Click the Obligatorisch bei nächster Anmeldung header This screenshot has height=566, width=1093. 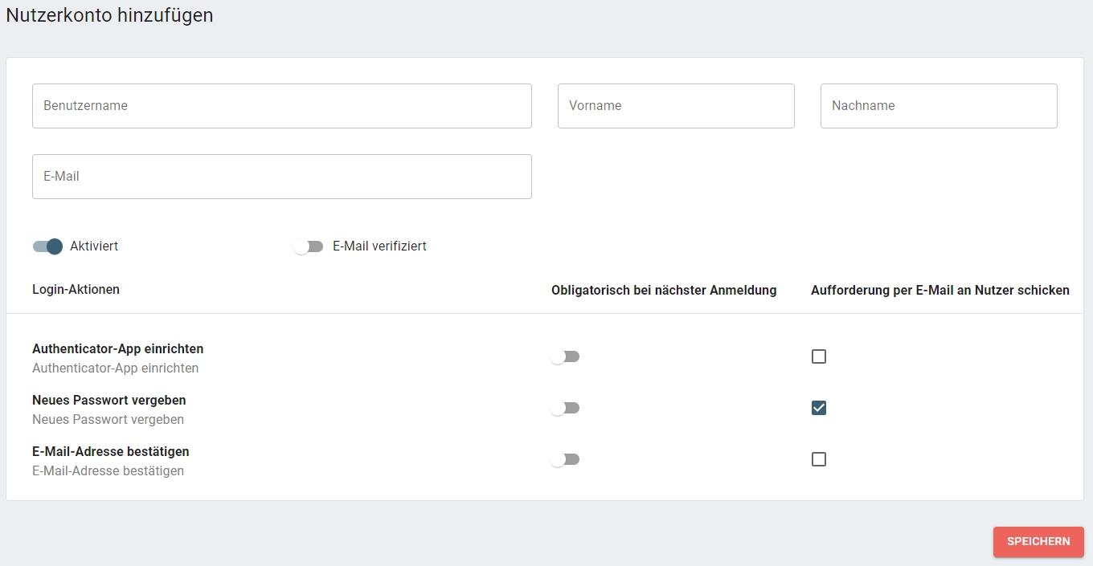pyautogui.click(x=663, y=290)
